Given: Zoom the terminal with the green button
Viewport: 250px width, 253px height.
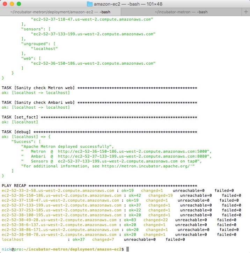Looking at the screenshot, I should click(19, 4).
